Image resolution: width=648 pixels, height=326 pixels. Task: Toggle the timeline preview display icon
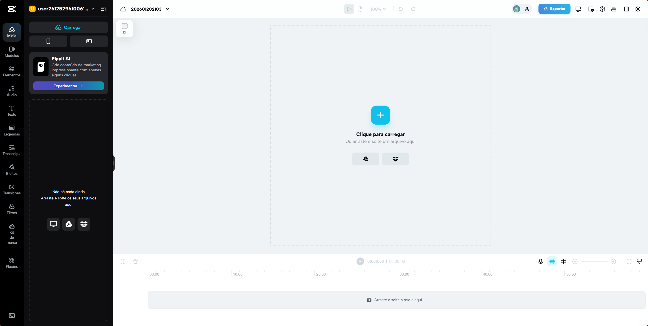639,261
